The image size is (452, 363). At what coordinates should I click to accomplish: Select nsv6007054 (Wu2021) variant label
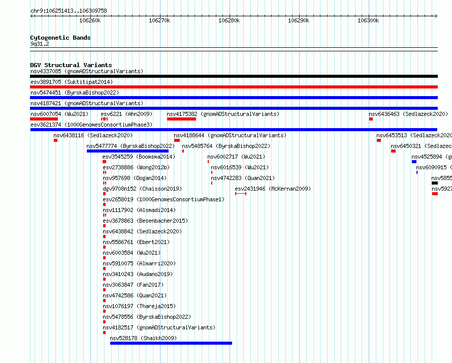click(x=59, y=114)
